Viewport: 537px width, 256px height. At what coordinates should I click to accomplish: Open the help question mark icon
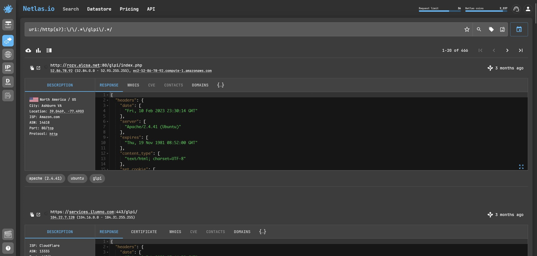tap(8, 248)
